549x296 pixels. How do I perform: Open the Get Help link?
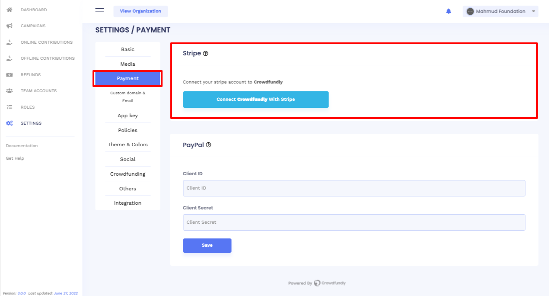pos(15,158)
